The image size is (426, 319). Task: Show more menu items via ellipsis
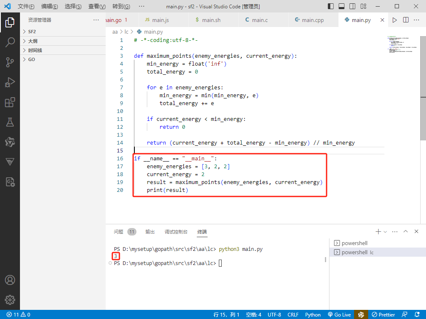point(141,6)
